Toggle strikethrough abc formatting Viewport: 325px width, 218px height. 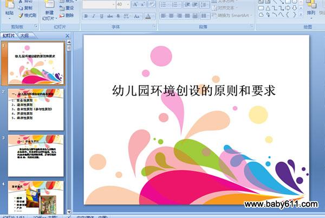point(110,16)
